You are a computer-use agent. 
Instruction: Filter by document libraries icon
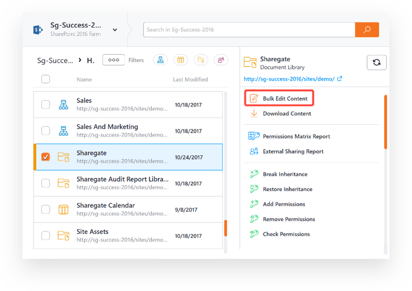[x=201, y=60]
